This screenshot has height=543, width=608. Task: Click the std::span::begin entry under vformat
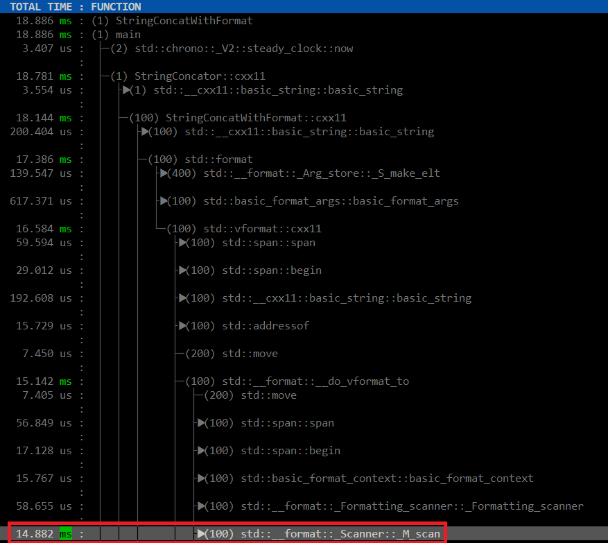coord(270,270)
